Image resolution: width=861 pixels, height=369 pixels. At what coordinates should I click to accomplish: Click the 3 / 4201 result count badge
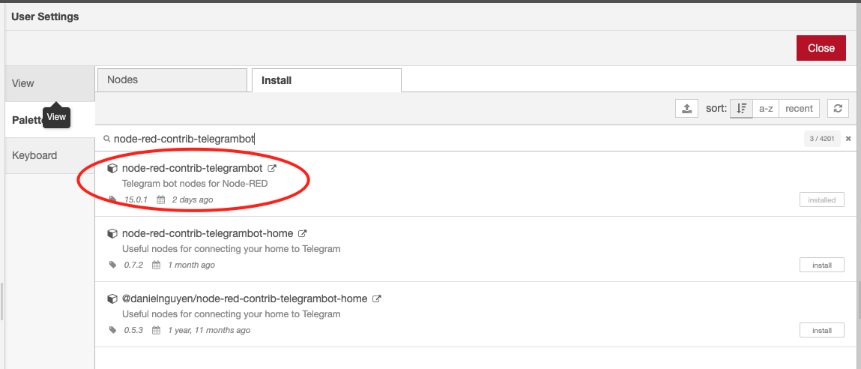822,139
